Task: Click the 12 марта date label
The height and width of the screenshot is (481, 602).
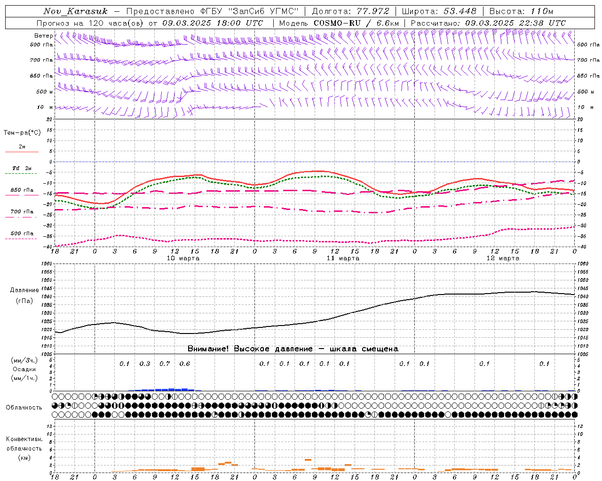Action: tap(503, 258)
